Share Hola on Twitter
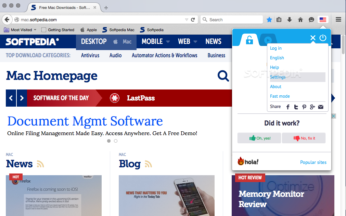Viewport: 346px width, 216px height. (x=296, y=107)
